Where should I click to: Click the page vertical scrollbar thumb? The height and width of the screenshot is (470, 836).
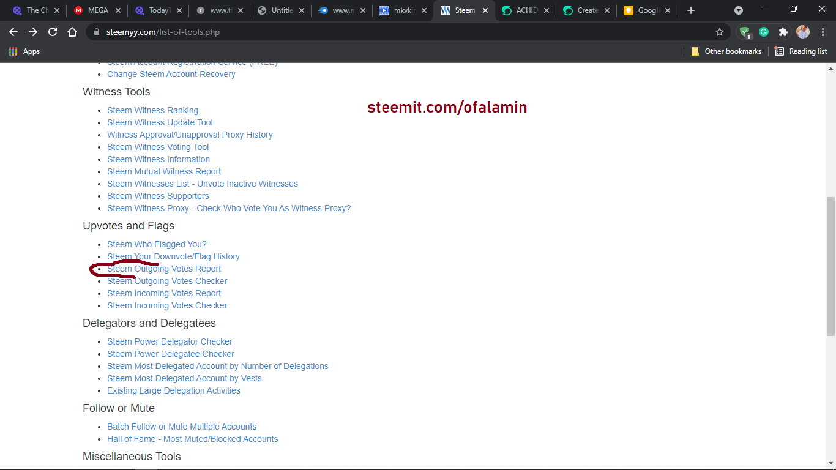pos(830,266)
